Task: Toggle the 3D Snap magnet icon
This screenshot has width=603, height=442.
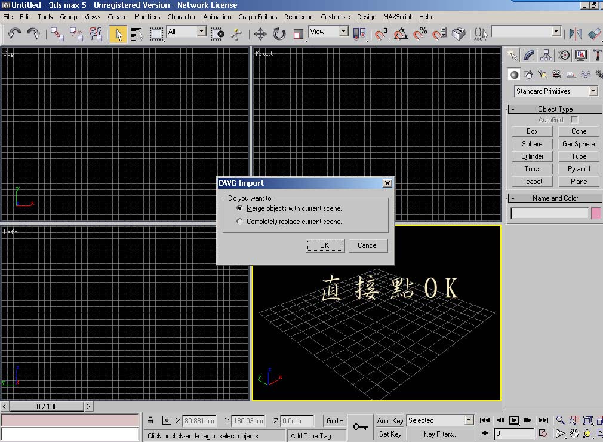Action: [x=381, y=34]
